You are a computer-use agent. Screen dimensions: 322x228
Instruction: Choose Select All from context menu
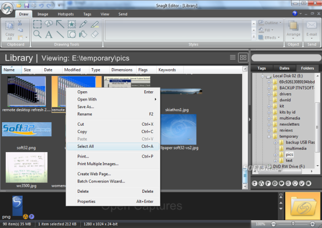tap(113, 146)
